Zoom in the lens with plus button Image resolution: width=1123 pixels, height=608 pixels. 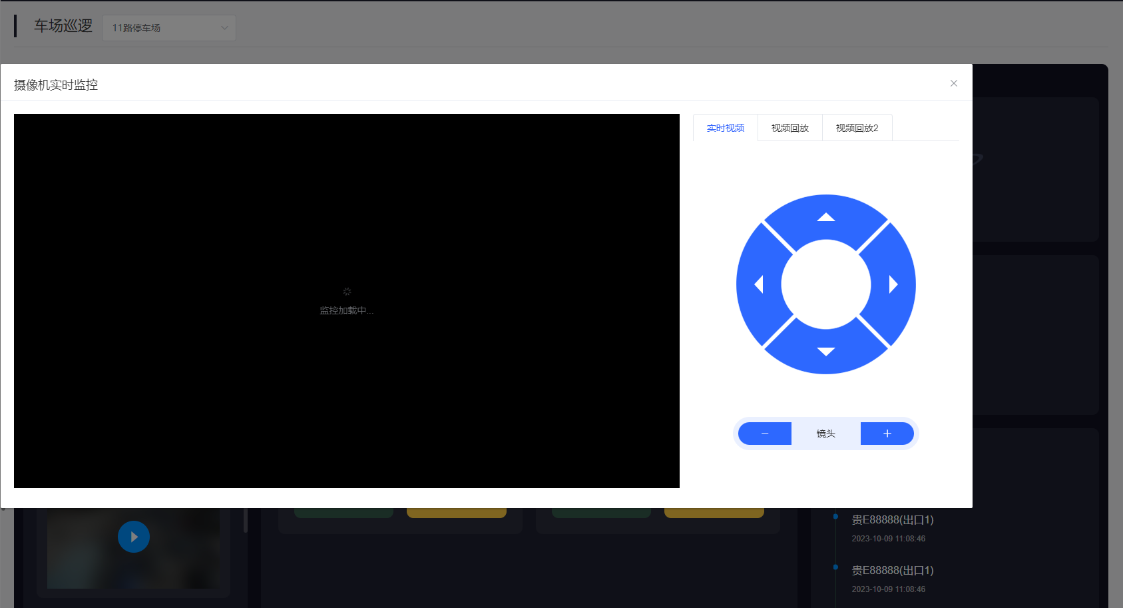point(887,434)
